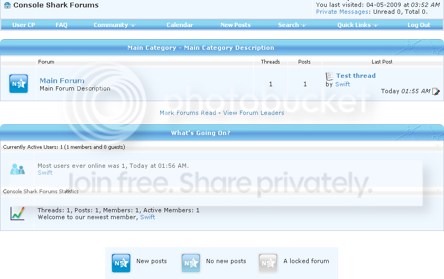This screenshot has height=279, width=444.
Task: Click Log Out in navbar
Action: (x=419, y=25)
